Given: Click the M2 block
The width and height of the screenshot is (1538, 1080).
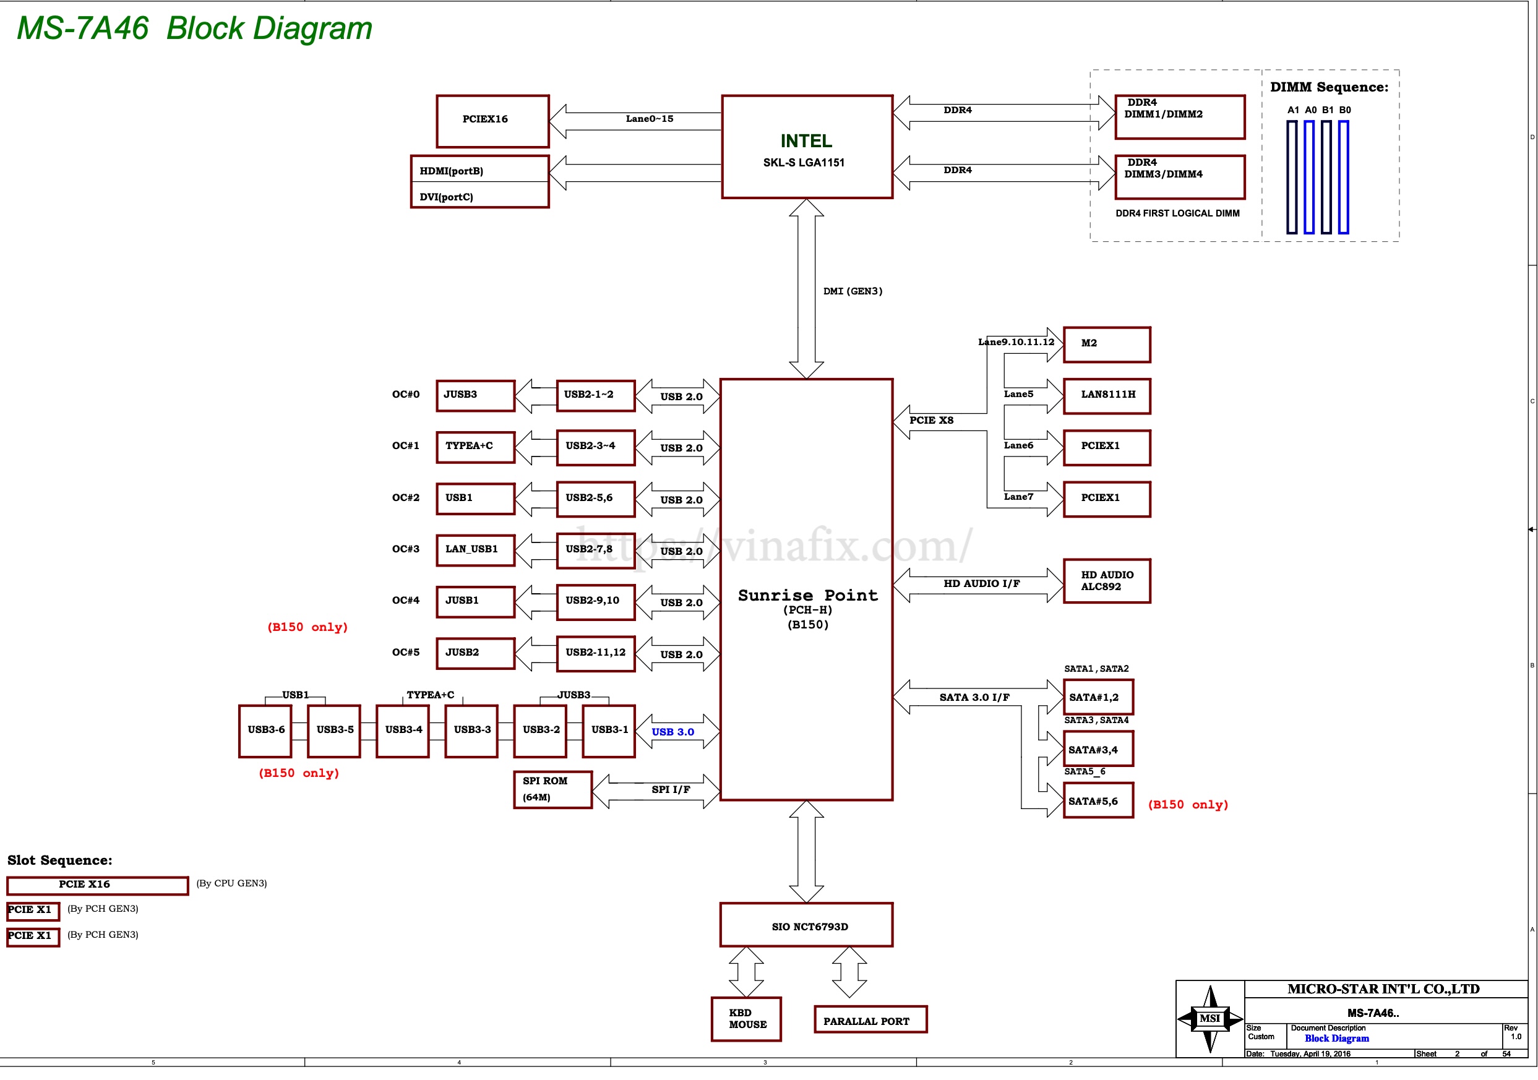Looking at the screenshot, I should point(1107,345).
